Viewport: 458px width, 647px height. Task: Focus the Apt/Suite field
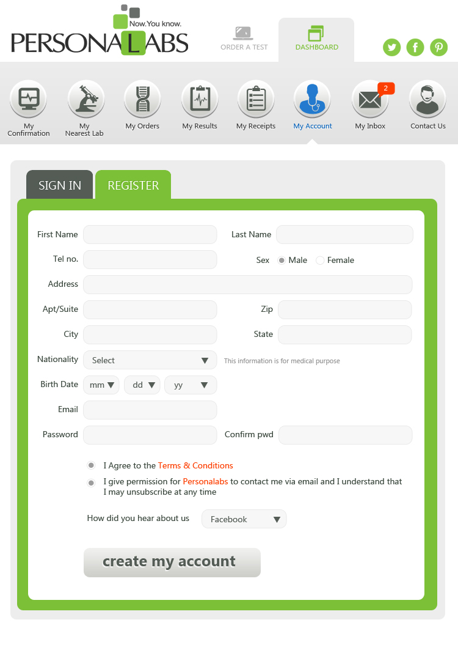(x=150, y=309)
